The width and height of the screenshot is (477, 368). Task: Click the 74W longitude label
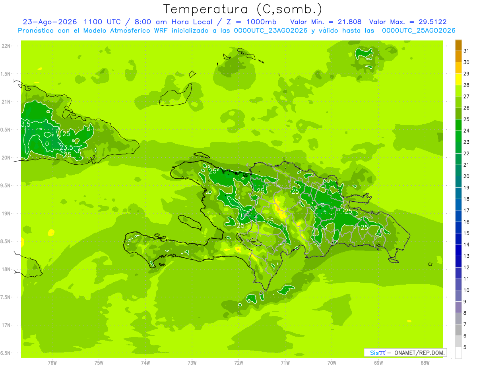(145, 363)
